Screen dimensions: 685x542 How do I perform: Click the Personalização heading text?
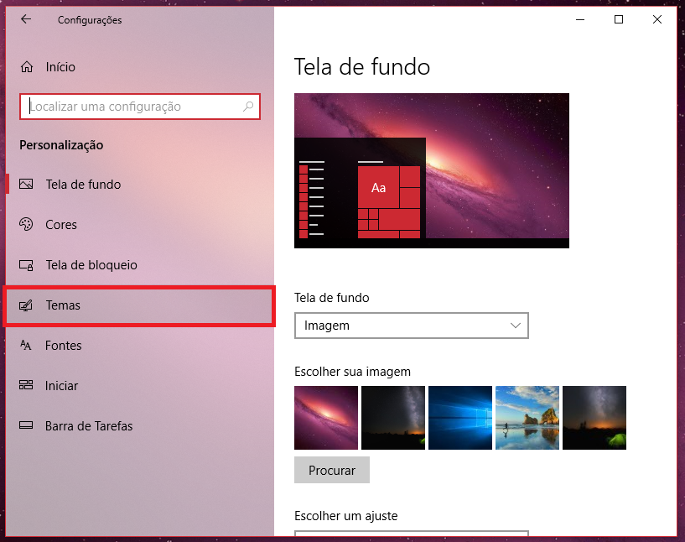coord(61,145)
